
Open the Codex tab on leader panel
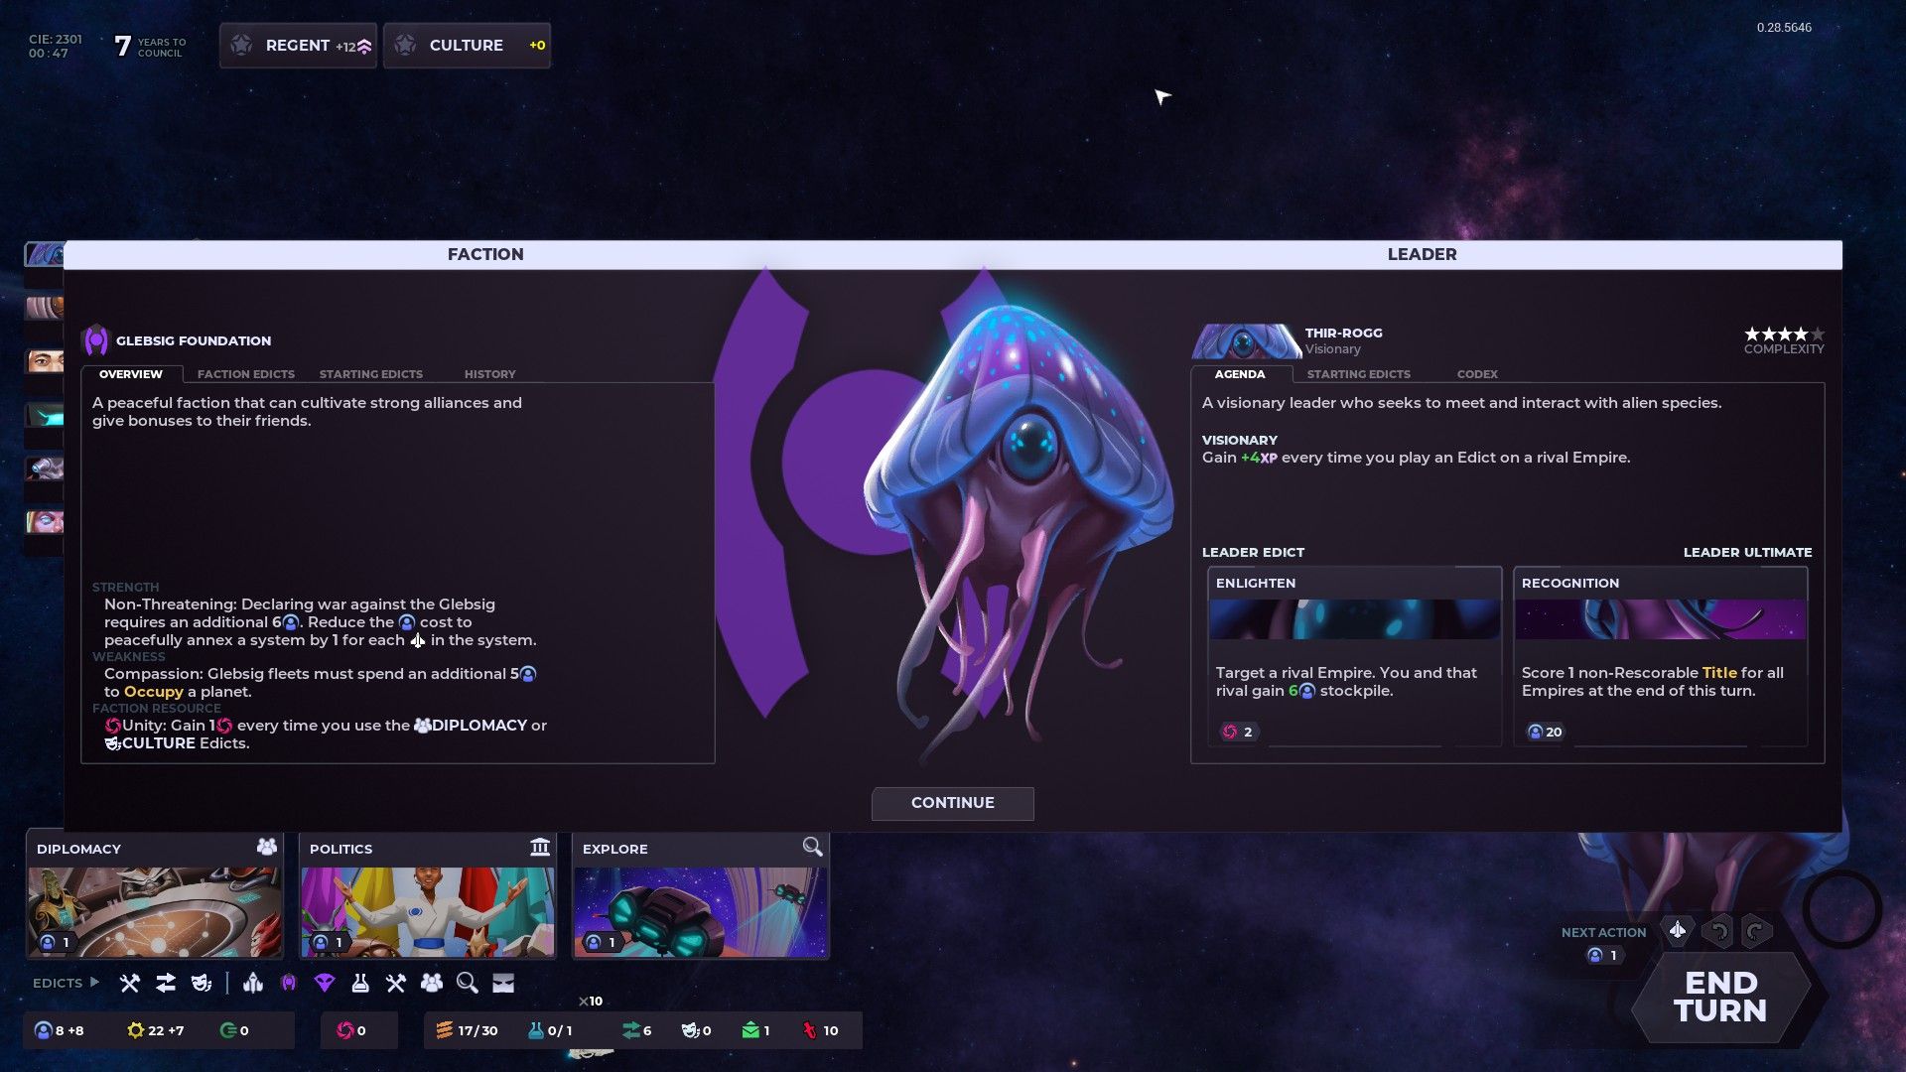point(1476,374)
